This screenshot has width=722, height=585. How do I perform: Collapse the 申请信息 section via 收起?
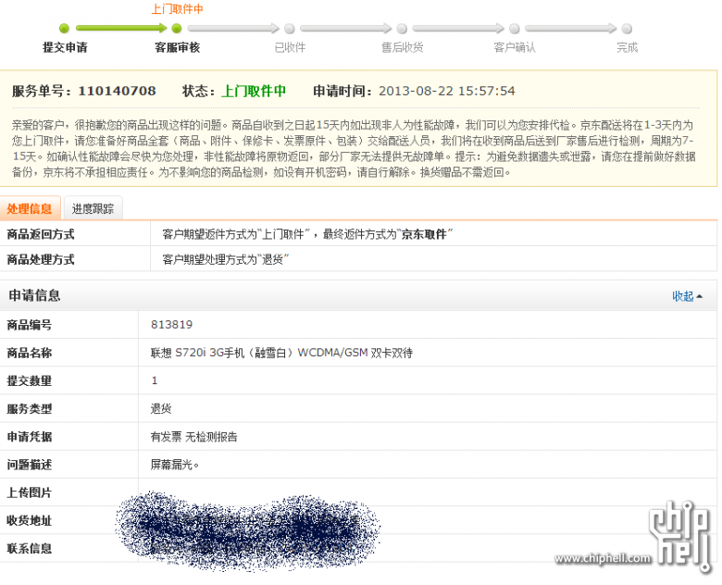(x=687, y=296)
